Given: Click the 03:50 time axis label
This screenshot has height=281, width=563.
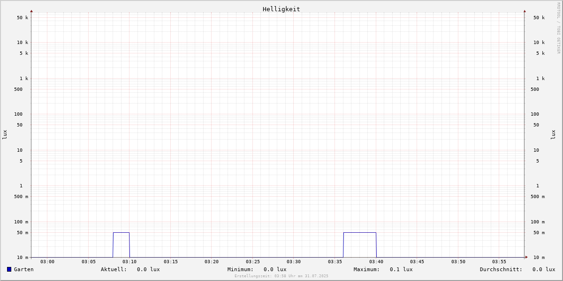Looking at the screenshot, I should coord(458,262).
